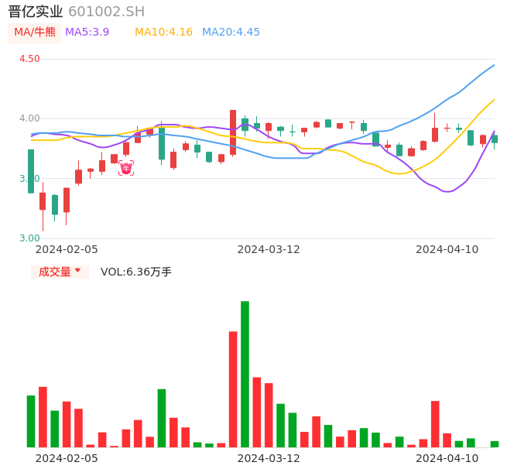Toggle the orange MA10:4.16 legend label

[x=163, y=33]
